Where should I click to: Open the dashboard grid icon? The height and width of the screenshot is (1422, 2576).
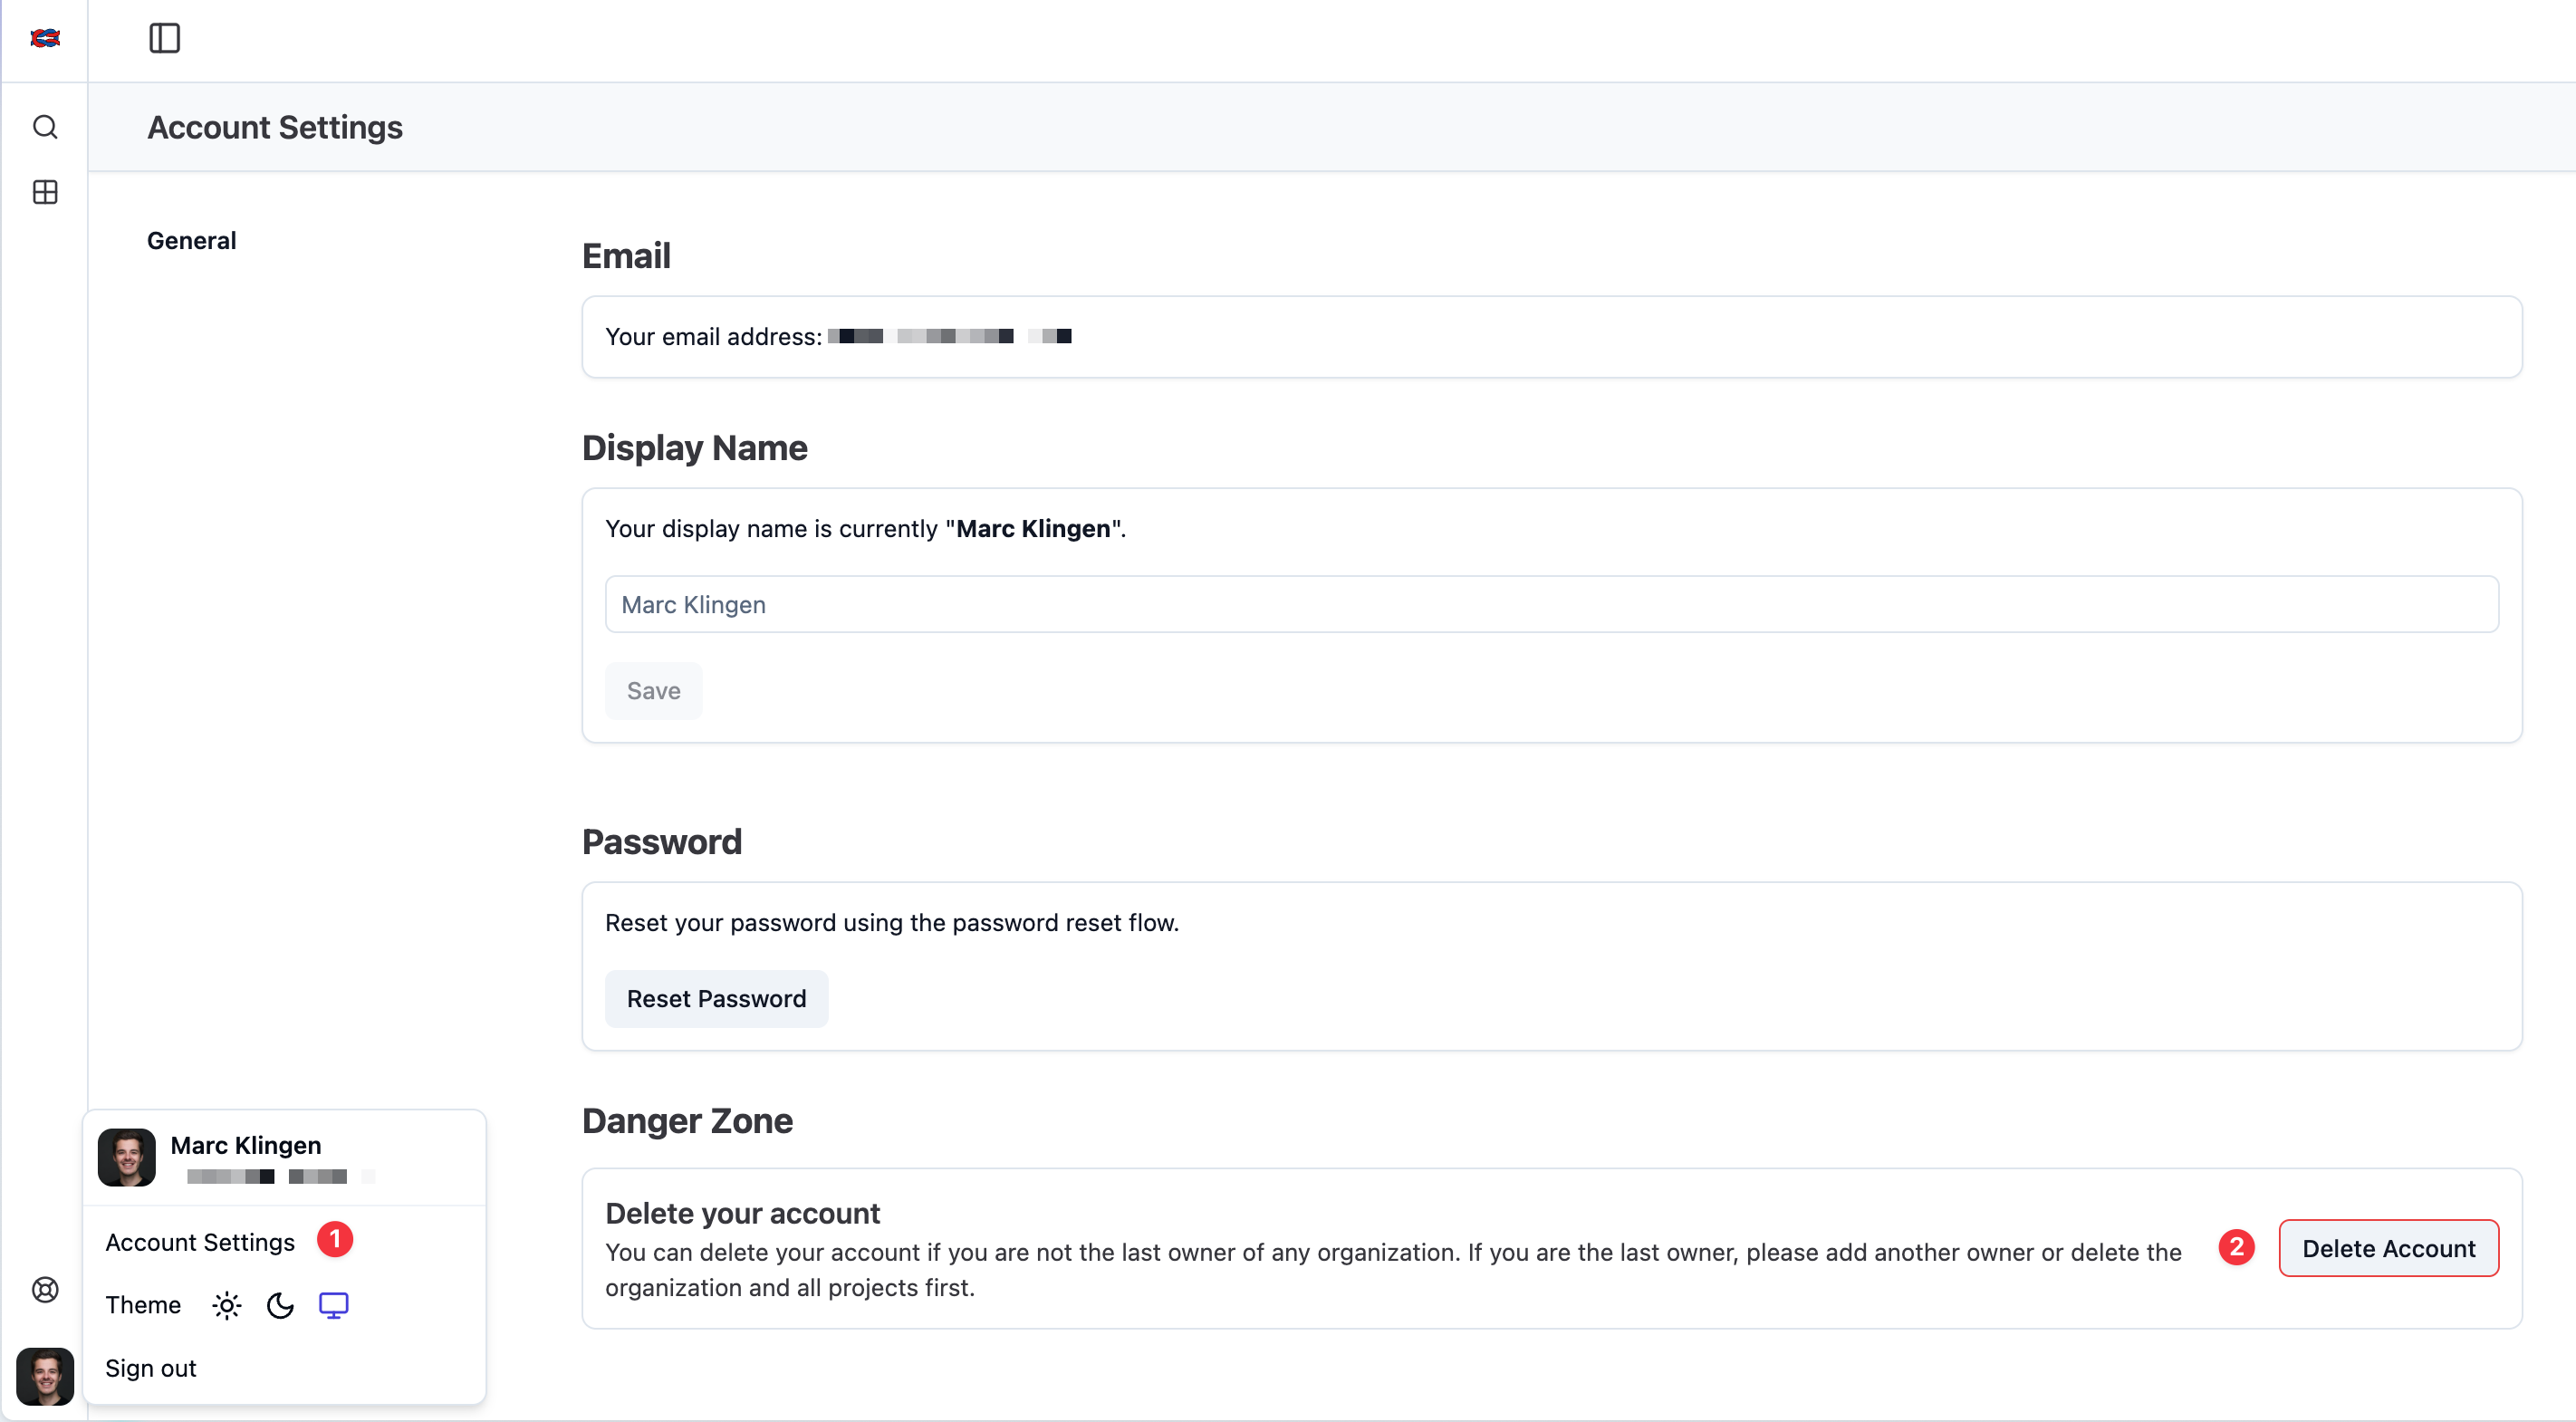(45, 192)
